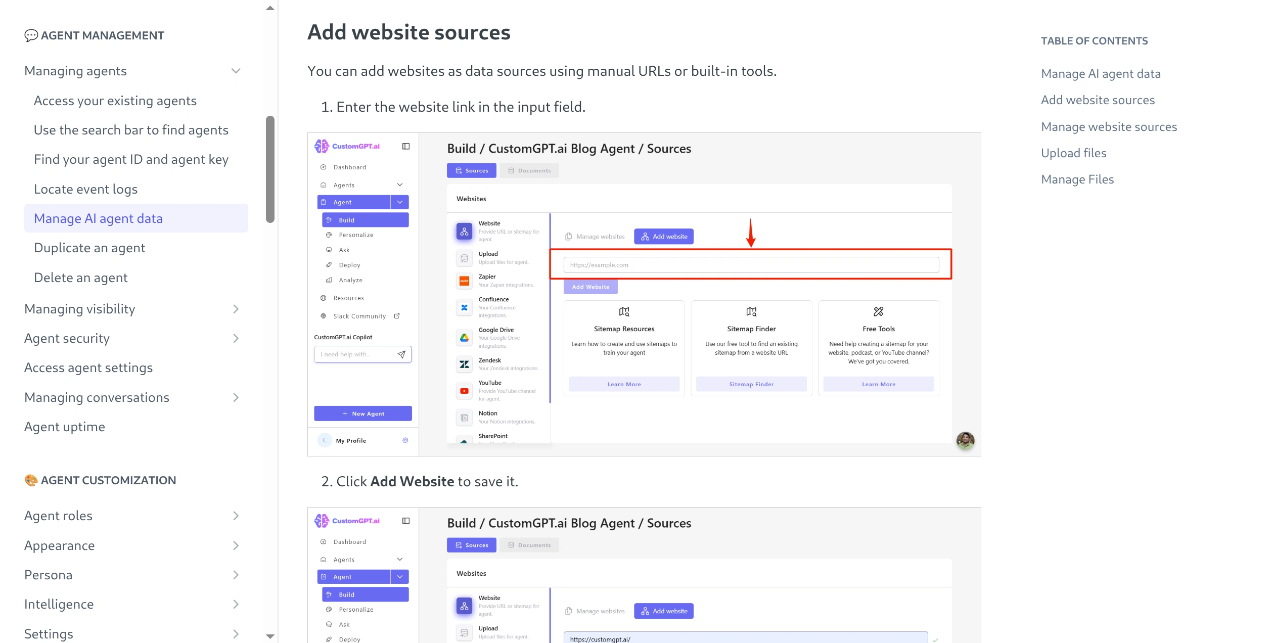Select Manage AI agent data sidebar item
This screenshot has height=643, width=1274.
click(136, 218)
